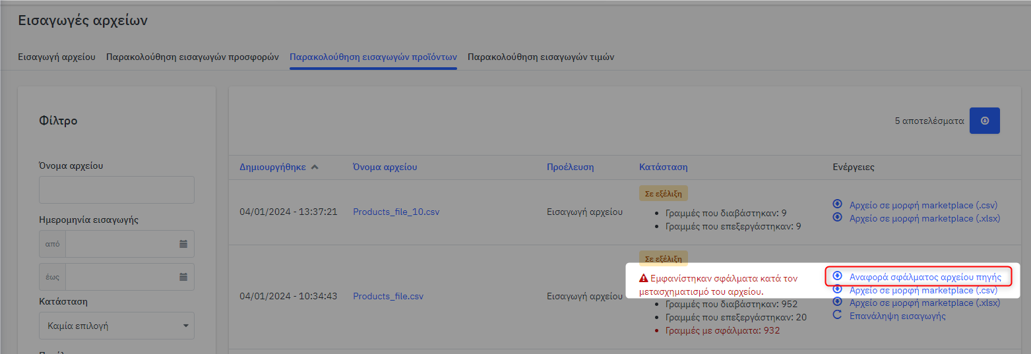This screenshot has width=1031, height=354.
Task: Click the Όνομα αρχείου filter text field
Action: click(117, 190)
